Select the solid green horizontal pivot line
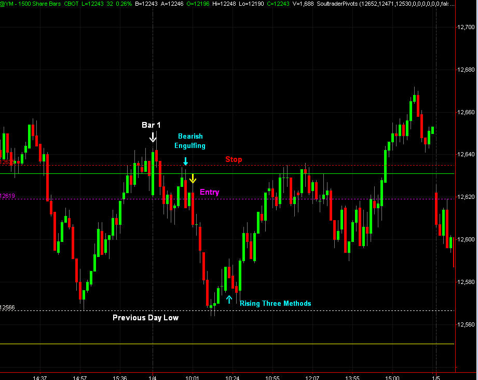This screenshot has width=478, height=380. tap(227, 173)
